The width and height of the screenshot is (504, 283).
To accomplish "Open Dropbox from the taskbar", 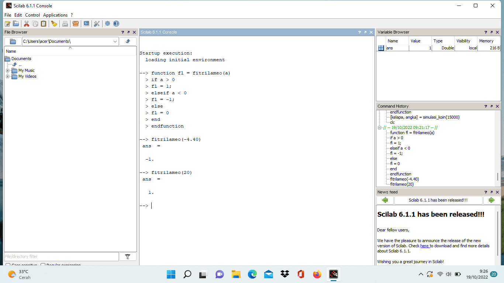I will click(284, 274).
